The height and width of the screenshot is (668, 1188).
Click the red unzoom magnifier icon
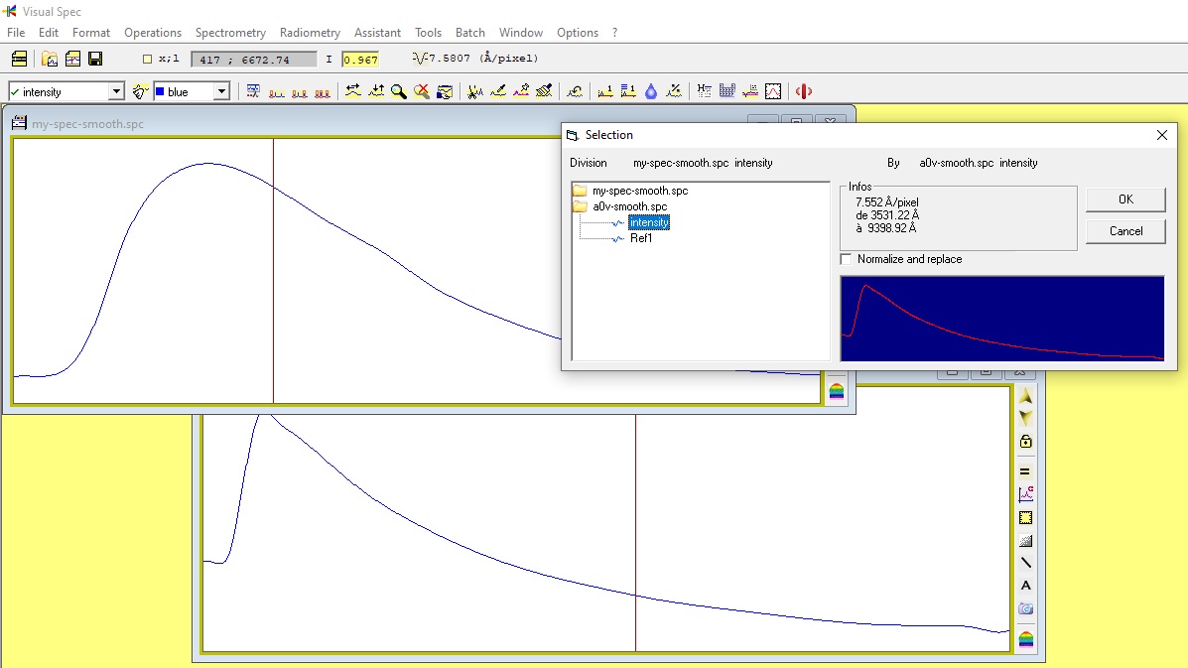(x=421, y=91)
